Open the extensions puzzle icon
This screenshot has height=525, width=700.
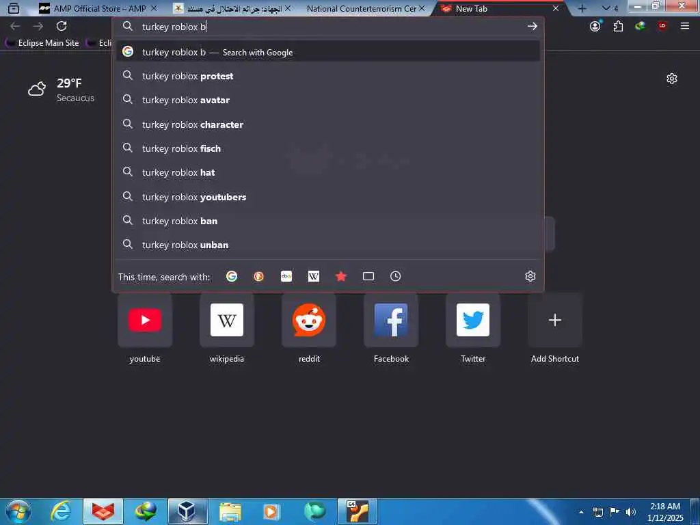click(618, 27)
